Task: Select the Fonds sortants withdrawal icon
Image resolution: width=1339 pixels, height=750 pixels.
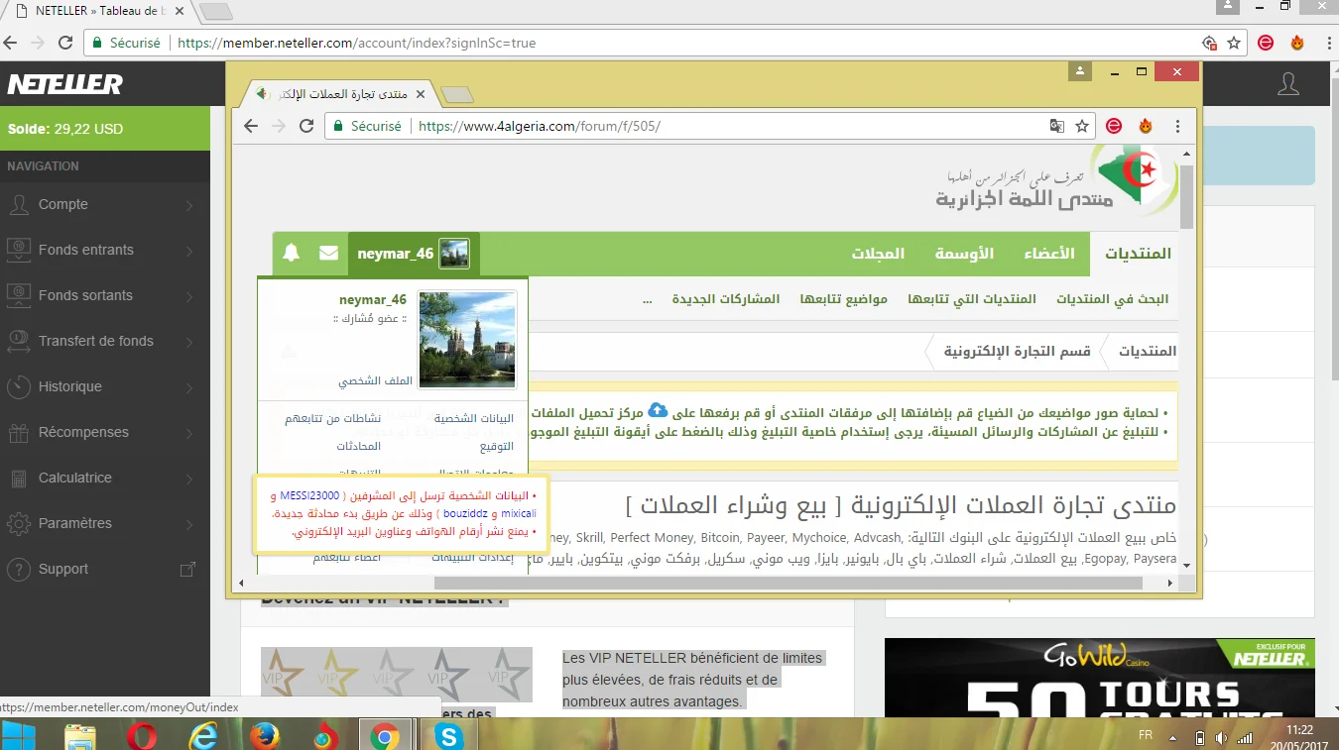Action: (x=18, y=295)
